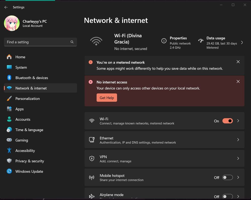Click the Personalization paintbrush icon
The height and width of the screenshot is (200, 251).
coord(9,99)
